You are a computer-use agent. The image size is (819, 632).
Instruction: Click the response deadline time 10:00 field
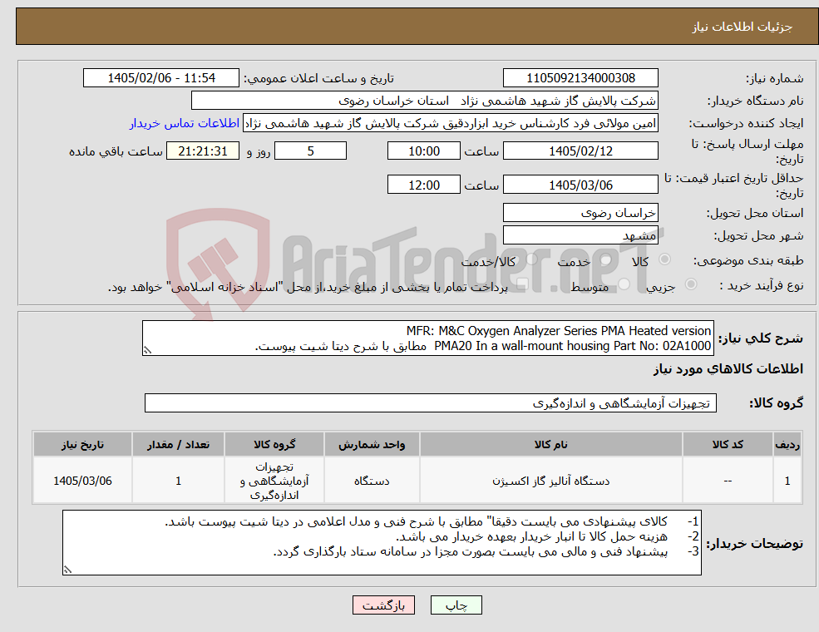click(x=423, y=151)
